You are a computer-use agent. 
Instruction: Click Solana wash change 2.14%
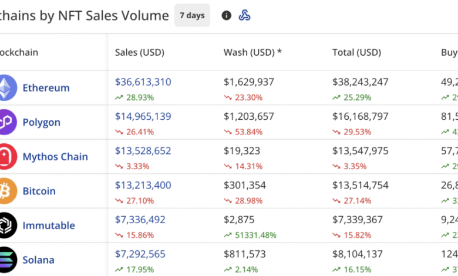pos(241,270)
